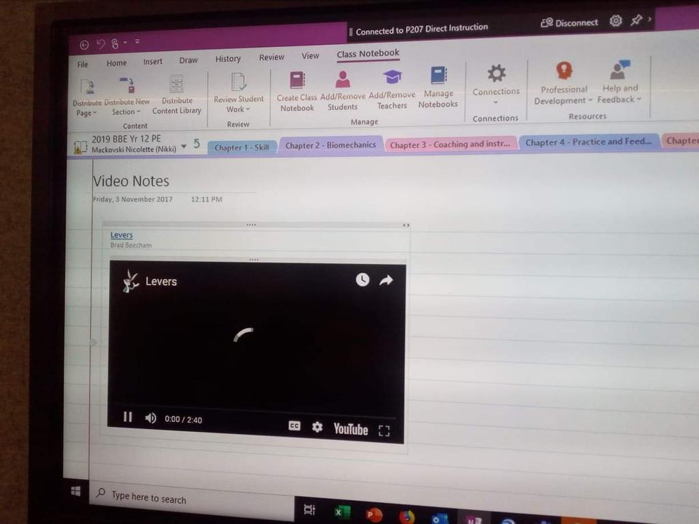
Task: Open the History ribbon tab
Action: click(228, 59)
